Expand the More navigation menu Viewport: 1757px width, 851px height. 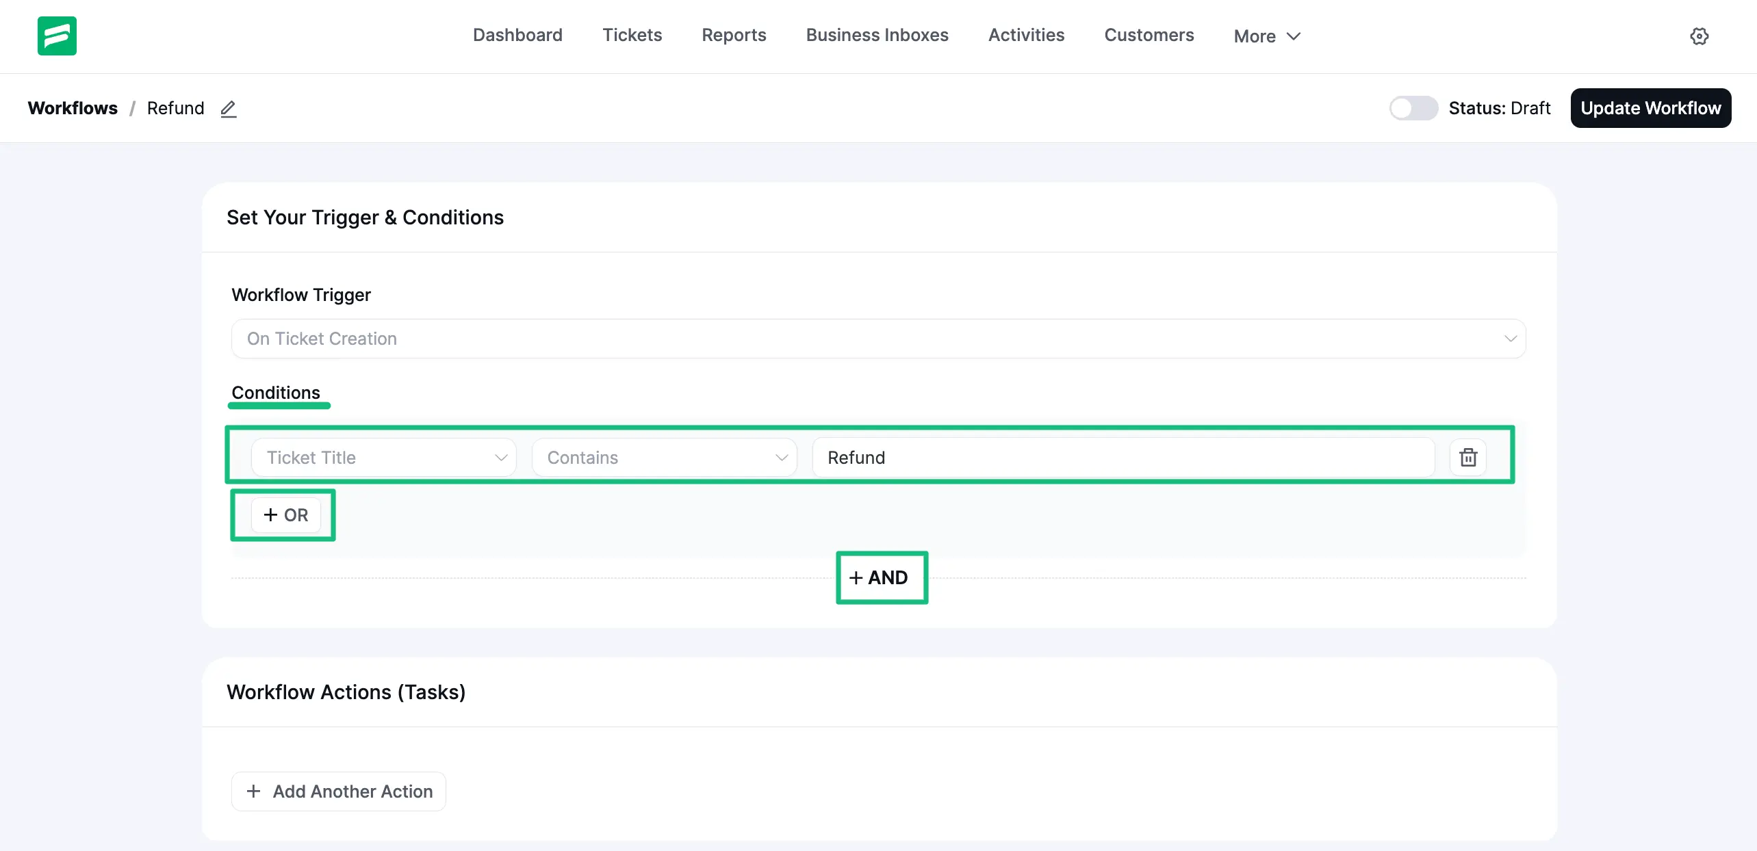pyautogui.click(x=1265, y=36)
